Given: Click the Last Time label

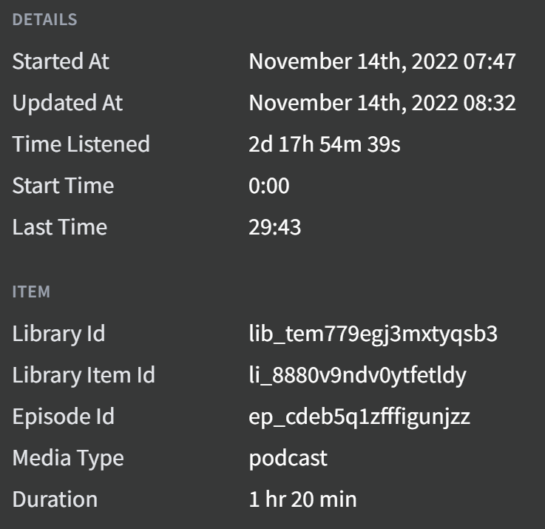Looking at the screenshot, I should tap(60, 227).
